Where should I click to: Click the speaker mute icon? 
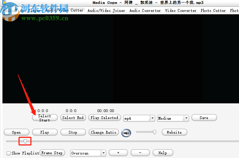pyautogui.click(x=126, y=133)
